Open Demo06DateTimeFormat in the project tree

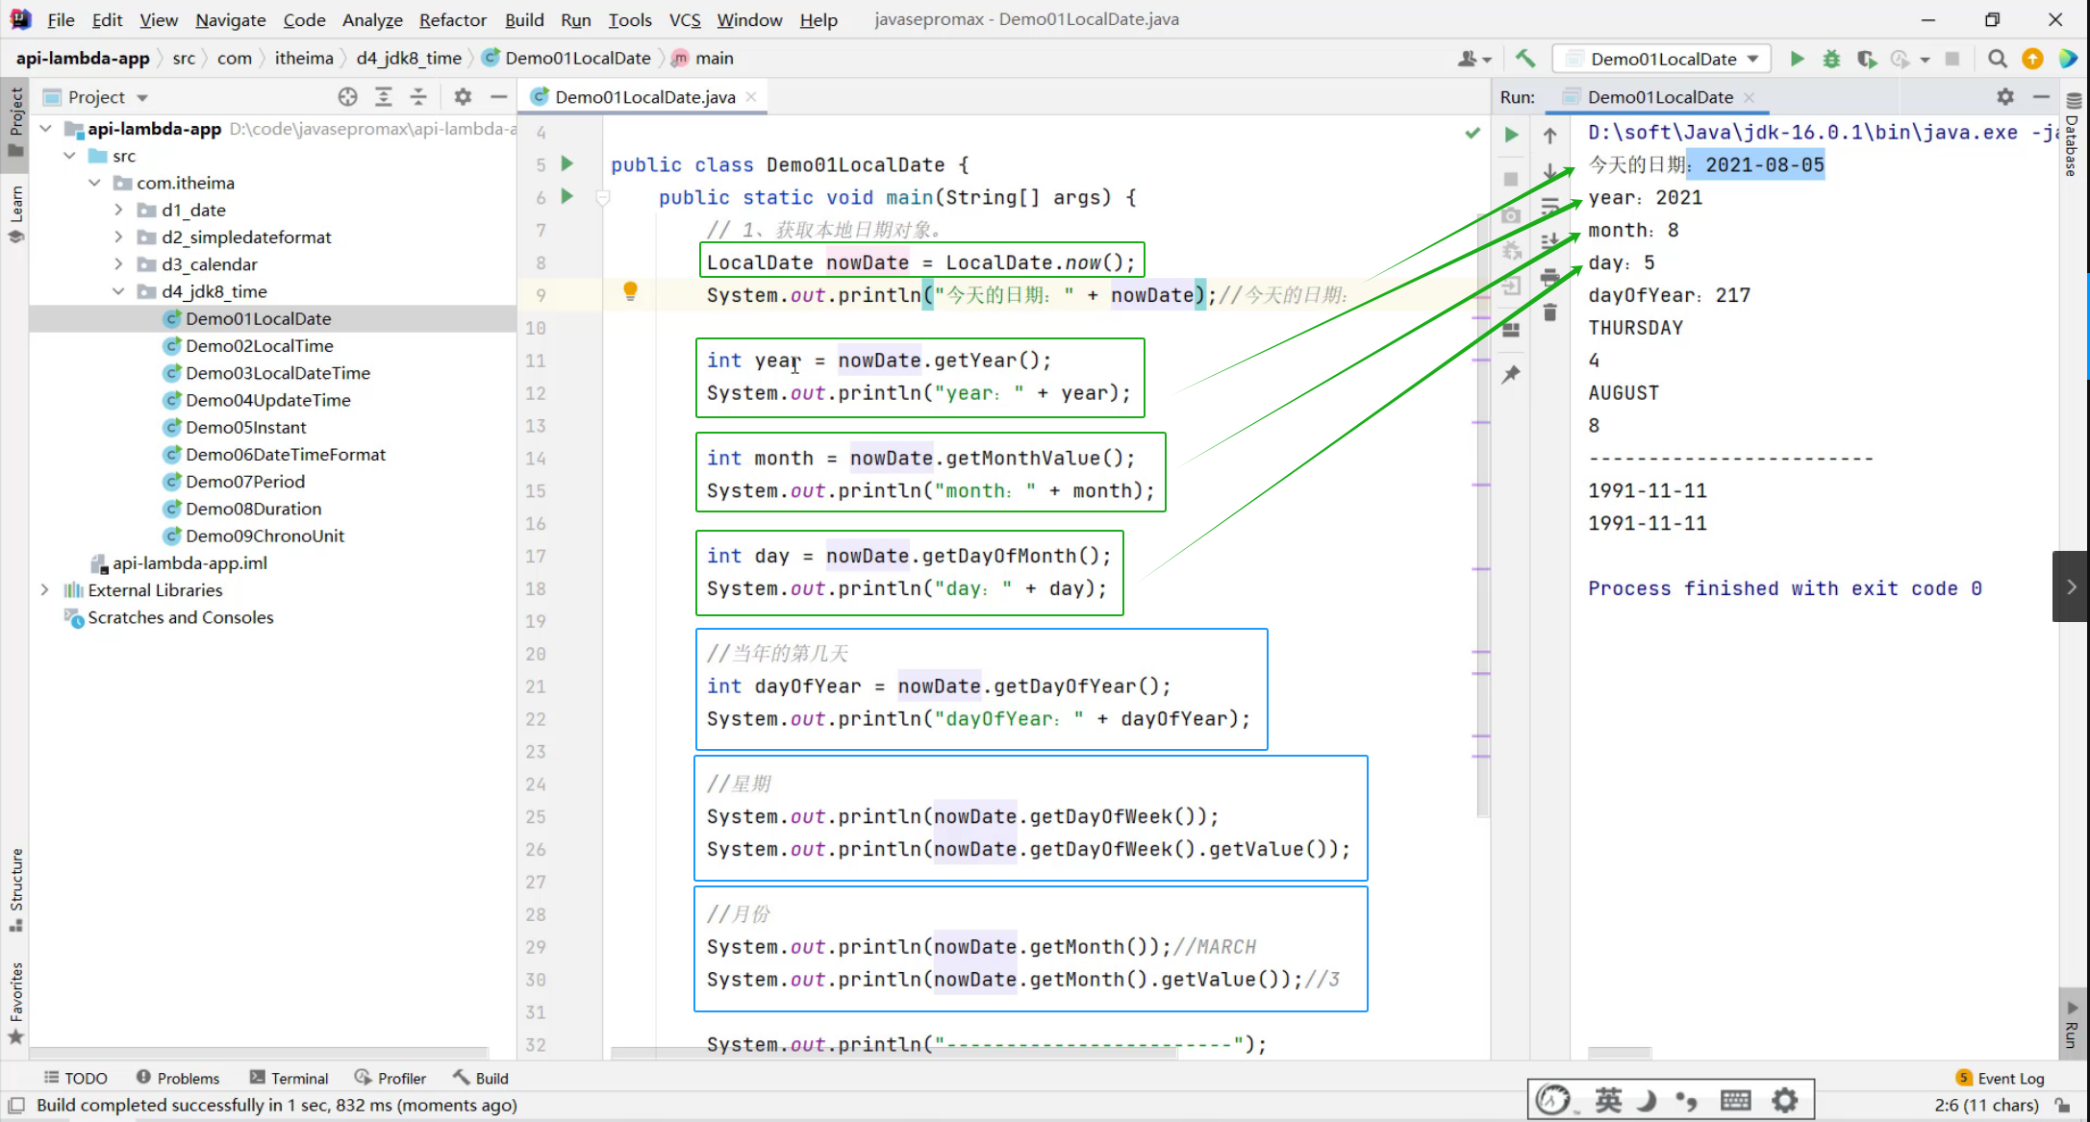pyautogui.click(x=285, y=454)
